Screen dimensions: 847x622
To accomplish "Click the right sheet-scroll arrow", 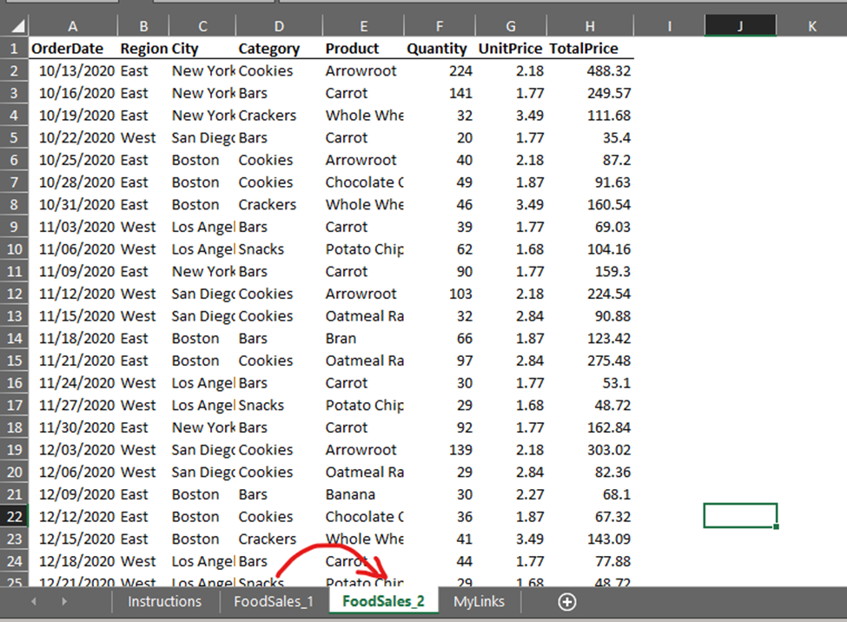I will [x=63, y=601].
